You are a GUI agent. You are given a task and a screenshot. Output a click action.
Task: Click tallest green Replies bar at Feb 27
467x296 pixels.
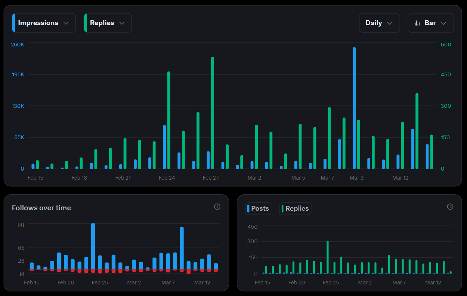(x=213, y=113)
